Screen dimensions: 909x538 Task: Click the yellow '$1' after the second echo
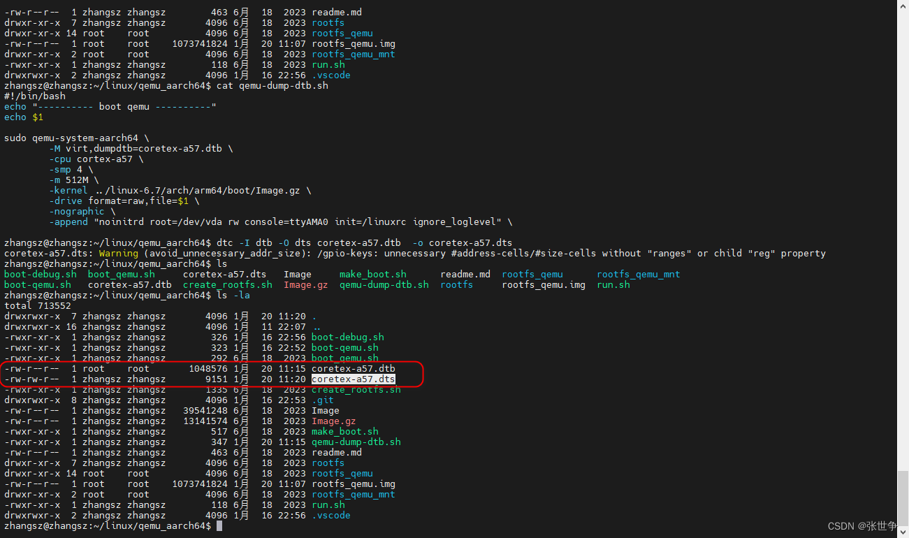38,117
